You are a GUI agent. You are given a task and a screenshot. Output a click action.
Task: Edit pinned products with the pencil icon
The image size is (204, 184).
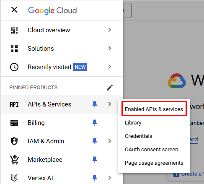110,88
